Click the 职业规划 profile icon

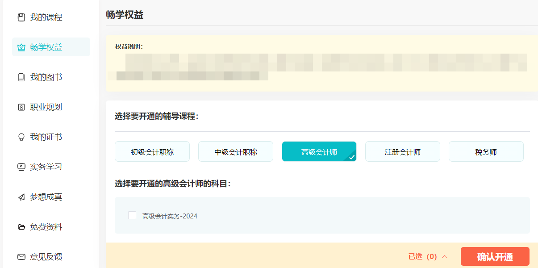click(21, 107)
